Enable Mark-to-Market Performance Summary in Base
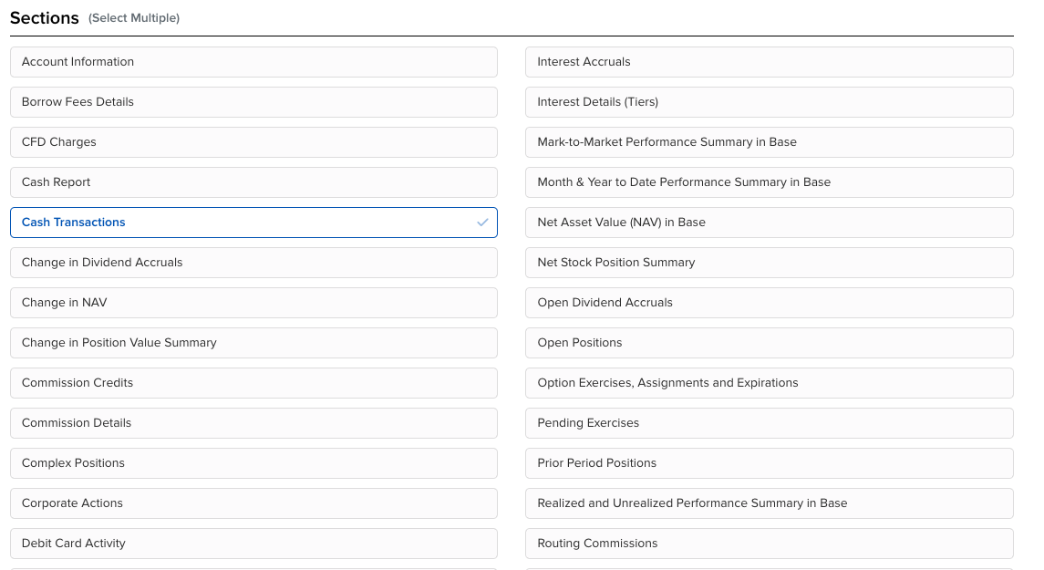 [x=769, y=142]
